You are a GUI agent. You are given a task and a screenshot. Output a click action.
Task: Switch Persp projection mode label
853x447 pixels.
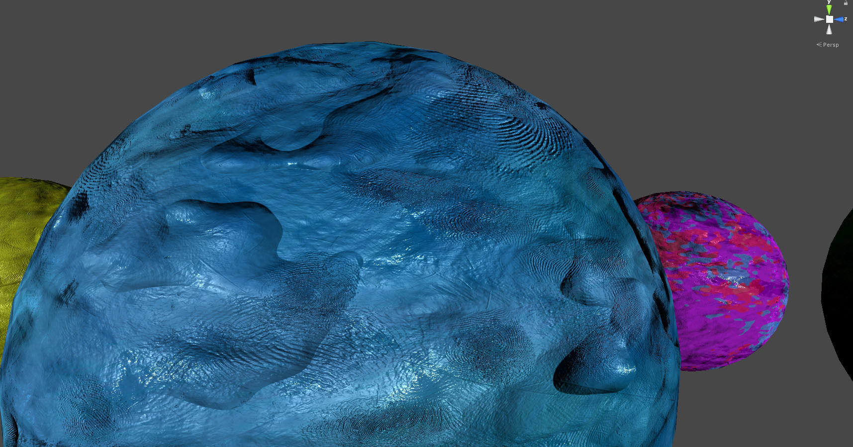(828, 45)
